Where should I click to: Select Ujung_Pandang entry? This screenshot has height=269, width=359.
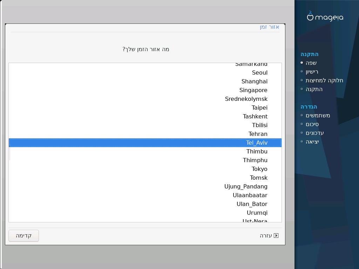coord(145,186)
